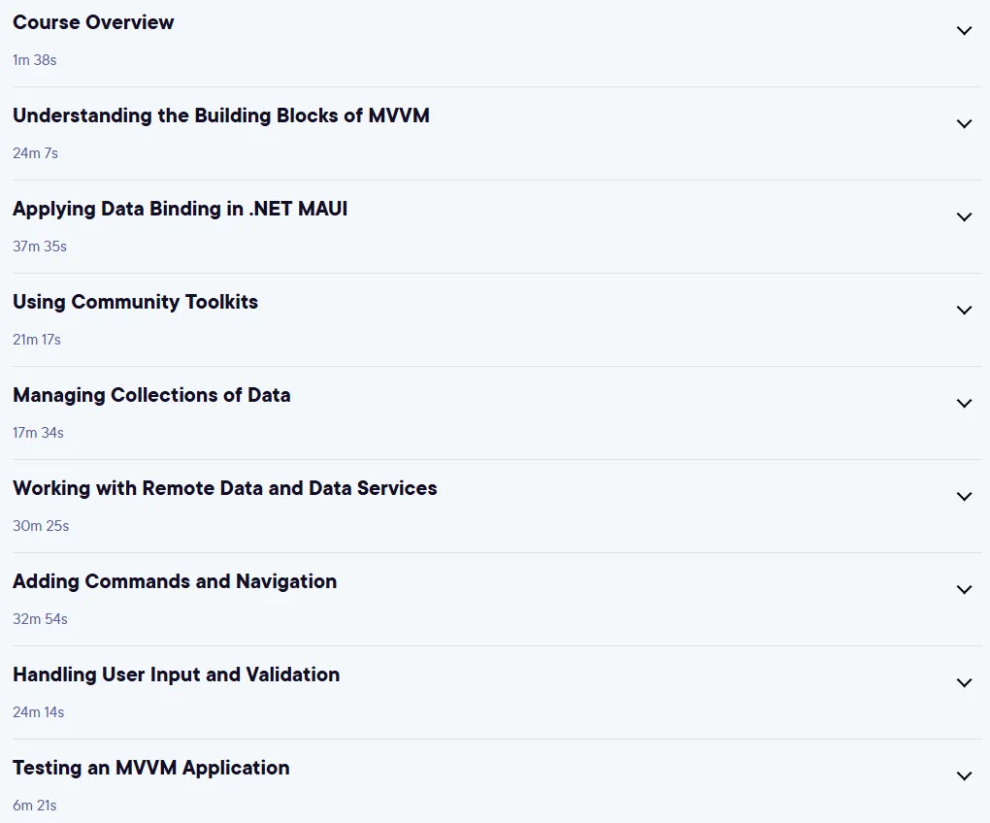Select Understanding the Building Blocks of MVVM title
990x823 pixels.
(221, 115)
